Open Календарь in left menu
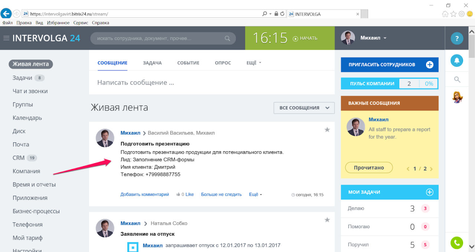Viewport: 475px width, 252px height. [27, 118]
